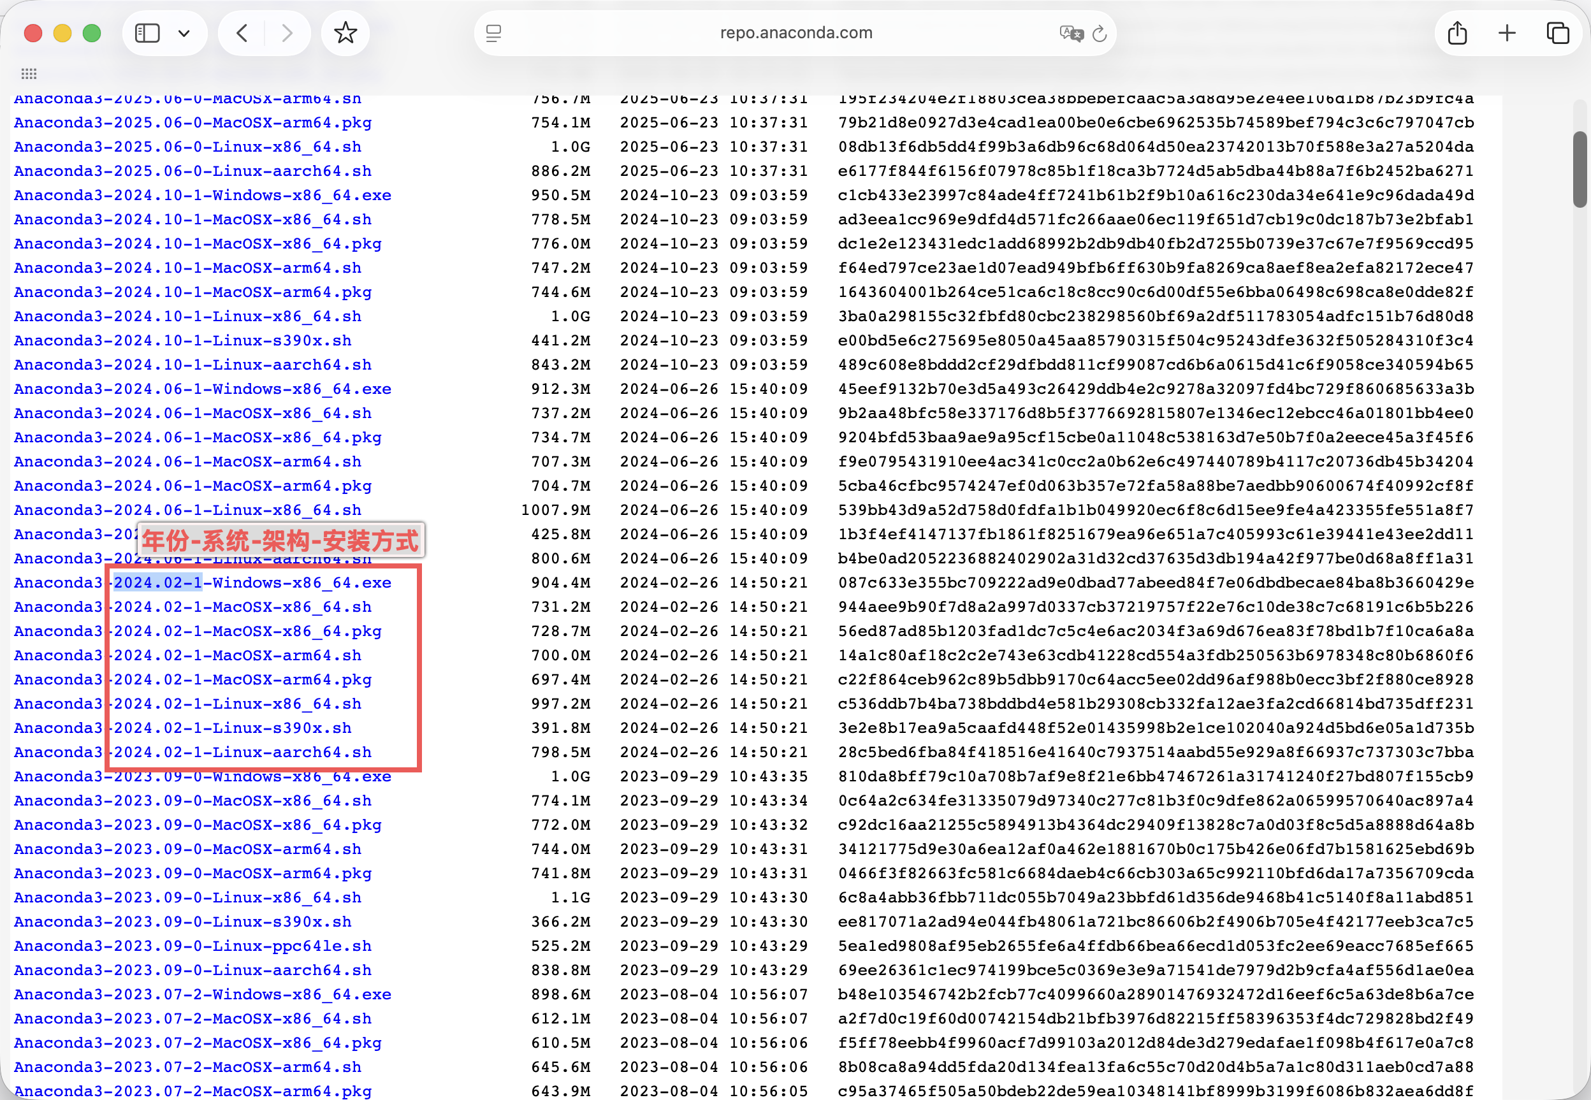This screenshot has height=1100, width=1591.
Task: Open the page reader icon in address bar
Action: tap(493, 33)
